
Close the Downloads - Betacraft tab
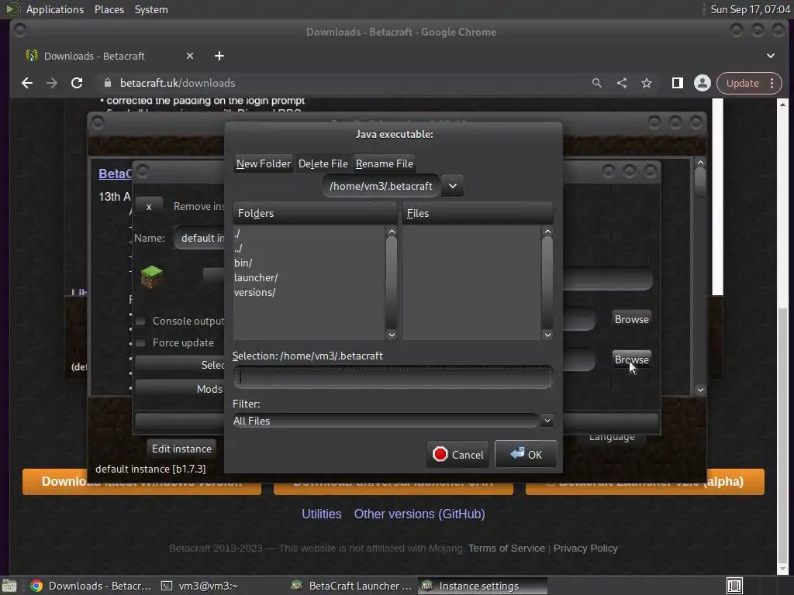tap(190, 56)
